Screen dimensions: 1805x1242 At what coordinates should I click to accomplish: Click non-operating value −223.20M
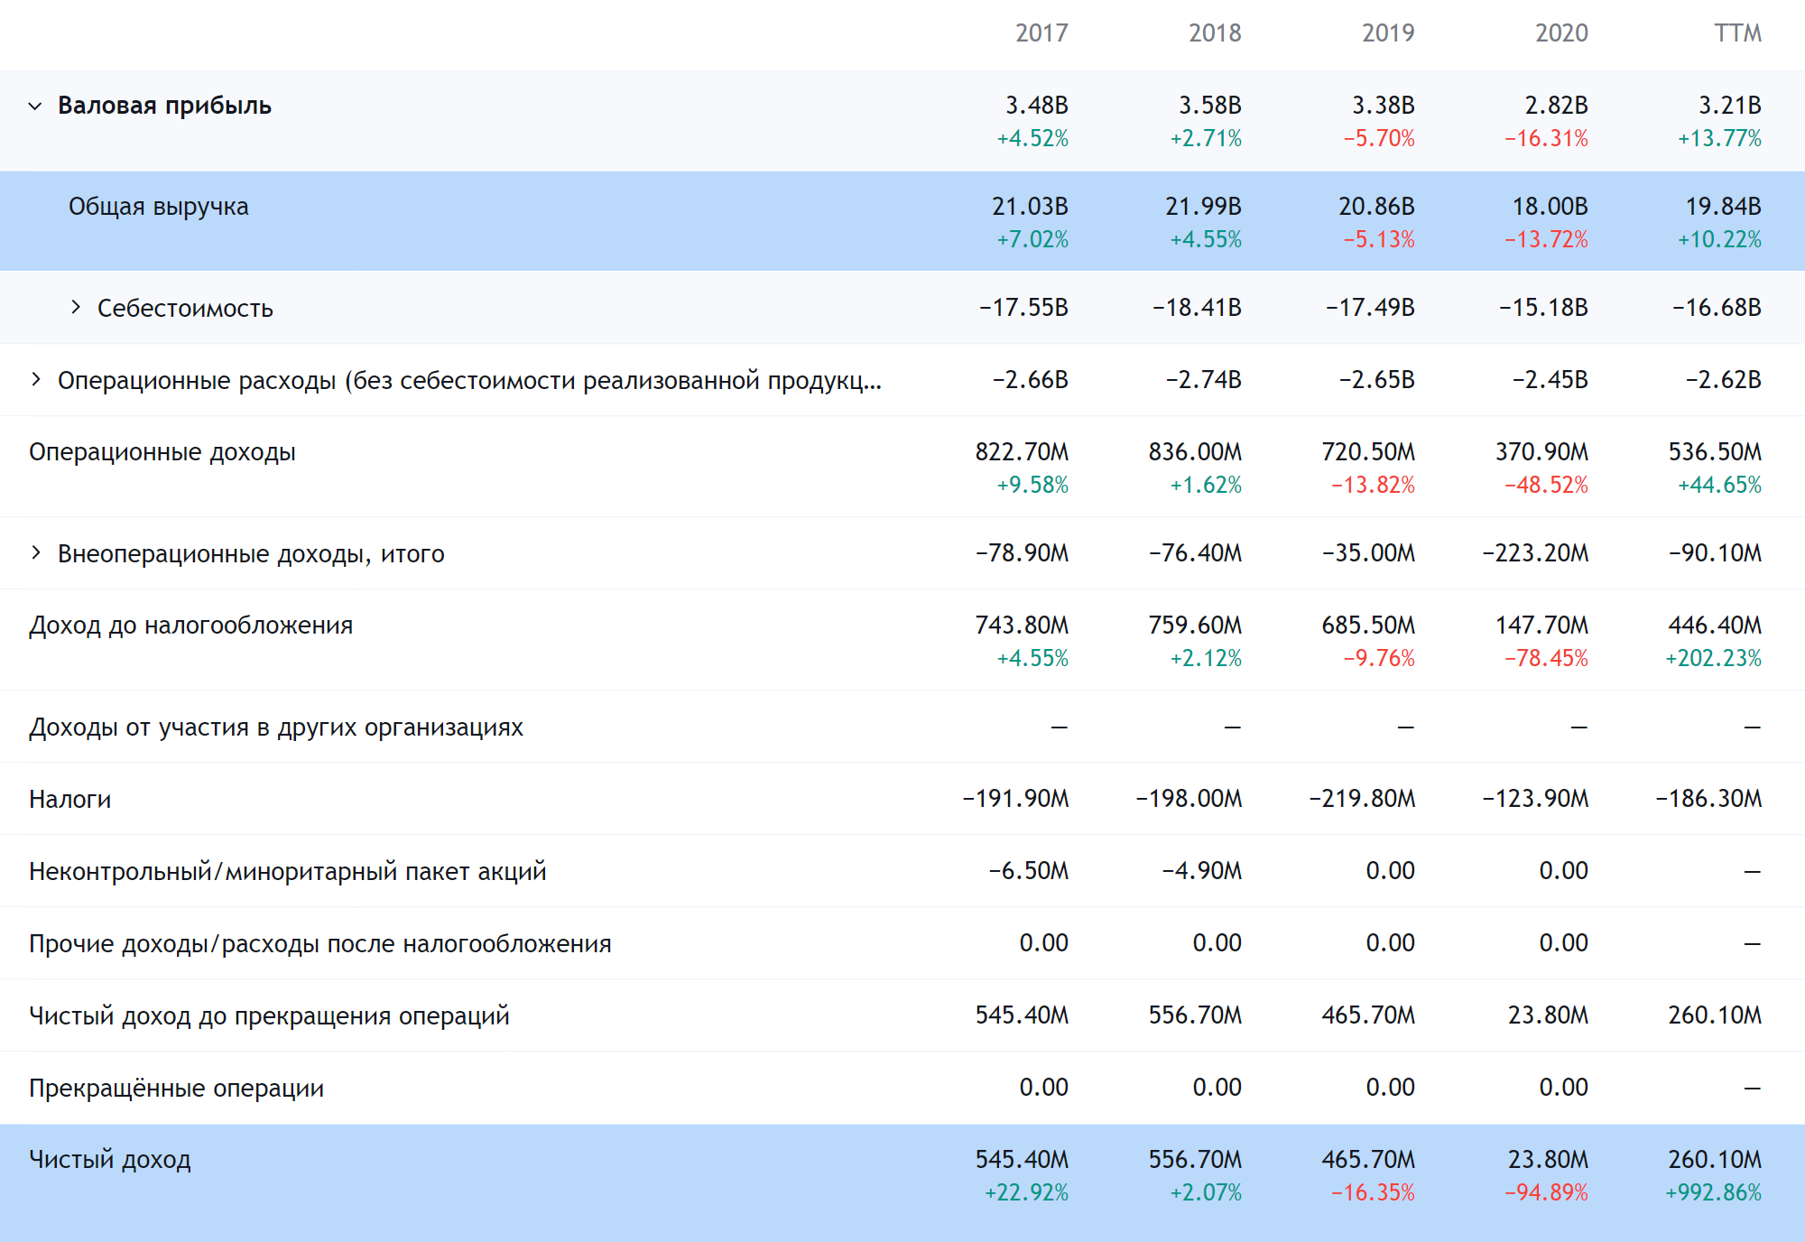[x=1535, y=553]
